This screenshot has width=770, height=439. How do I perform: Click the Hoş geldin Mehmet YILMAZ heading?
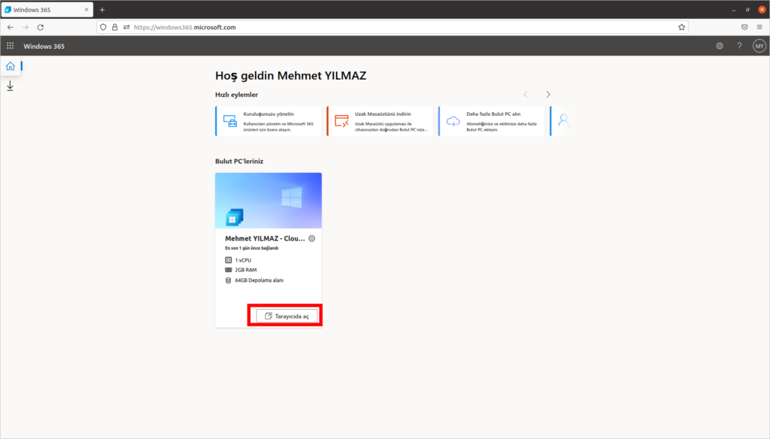coord(291,76)
